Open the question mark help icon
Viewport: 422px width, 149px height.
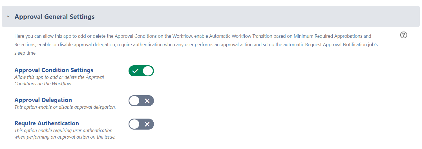(x=404, y=35)
